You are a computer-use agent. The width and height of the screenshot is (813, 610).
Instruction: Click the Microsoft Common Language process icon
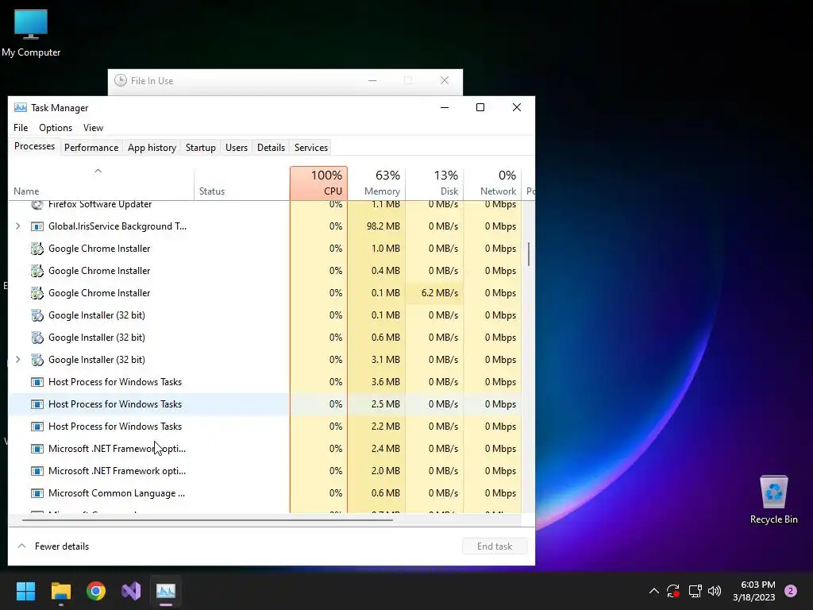(37, 493)
